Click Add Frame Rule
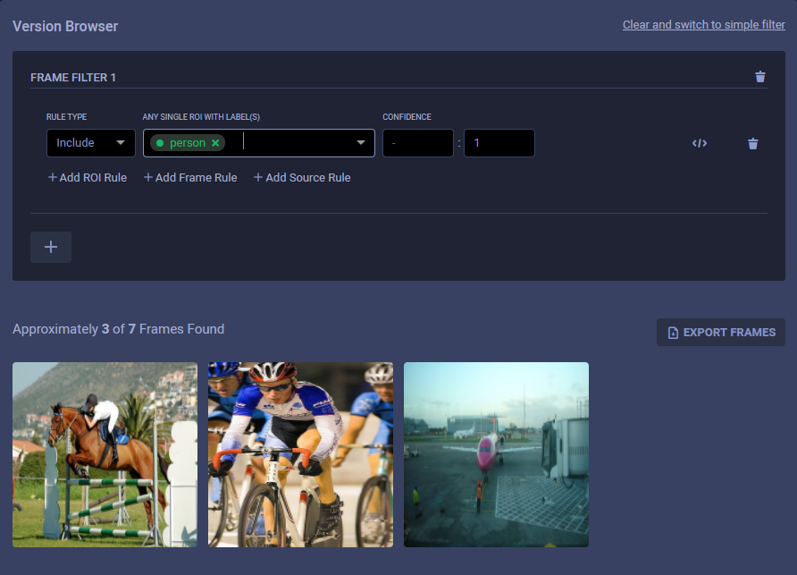 190,178
